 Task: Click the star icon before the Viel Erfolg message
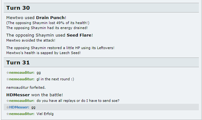coord(8,114)
